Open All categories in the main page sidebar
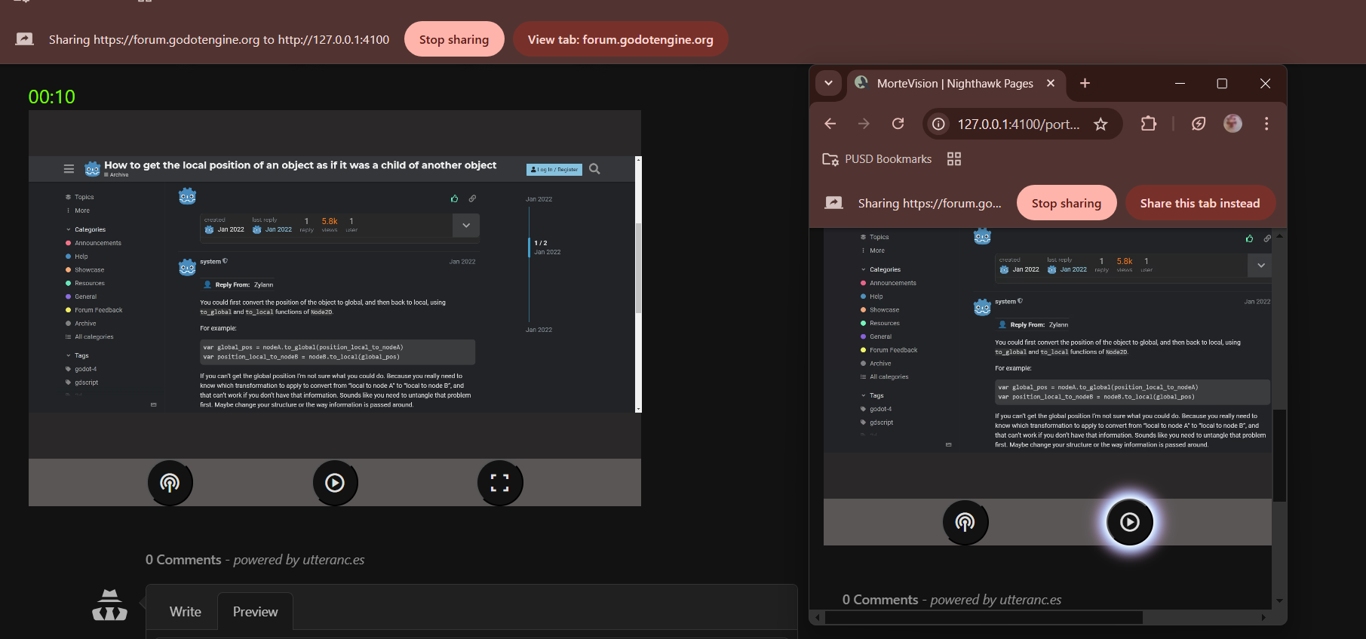Image resolution: width=1366 pixels, height=639 pixels. point(90,337)
